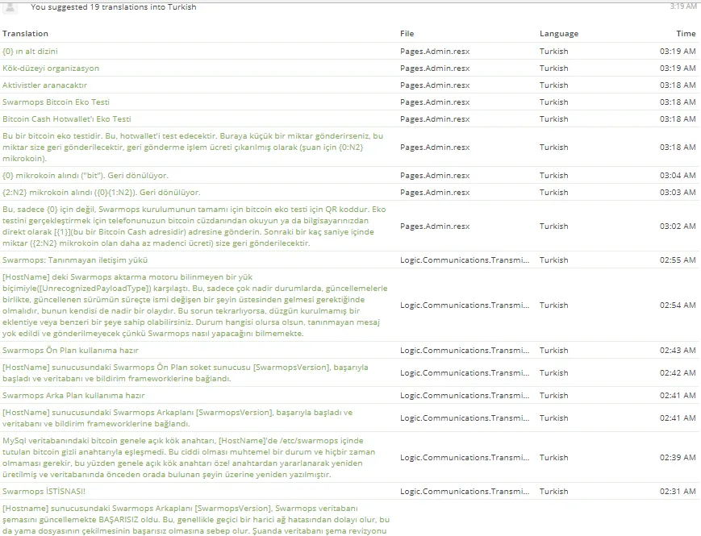Open translation about 'Ön Plan soket sunucusu'
This screenshot has width=701, height=536.
[185, 373]
